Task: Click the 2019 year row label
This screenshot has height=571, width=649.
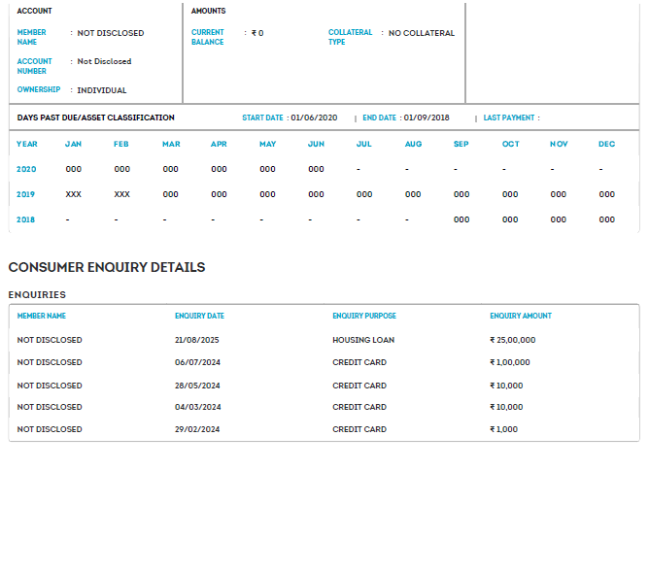Action: point(26,194)
